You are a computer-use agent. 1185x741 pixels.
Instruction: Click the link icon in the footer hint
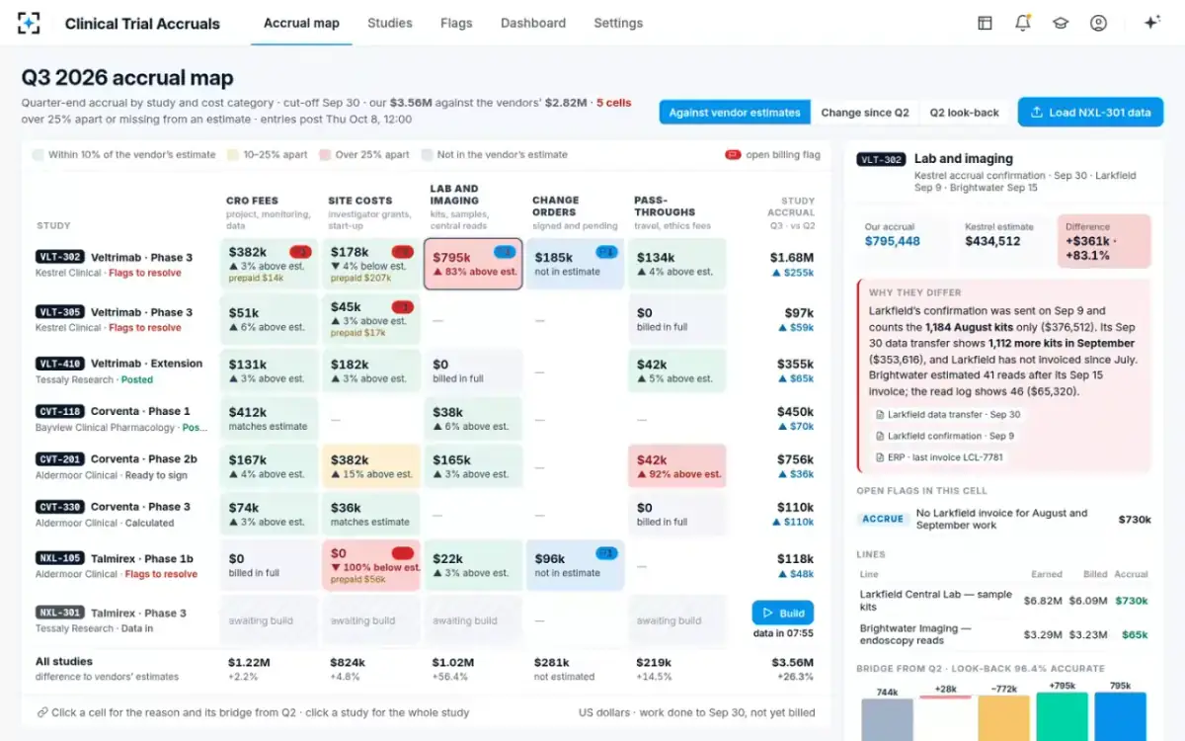pyautogui.click(x=42, y=712)
